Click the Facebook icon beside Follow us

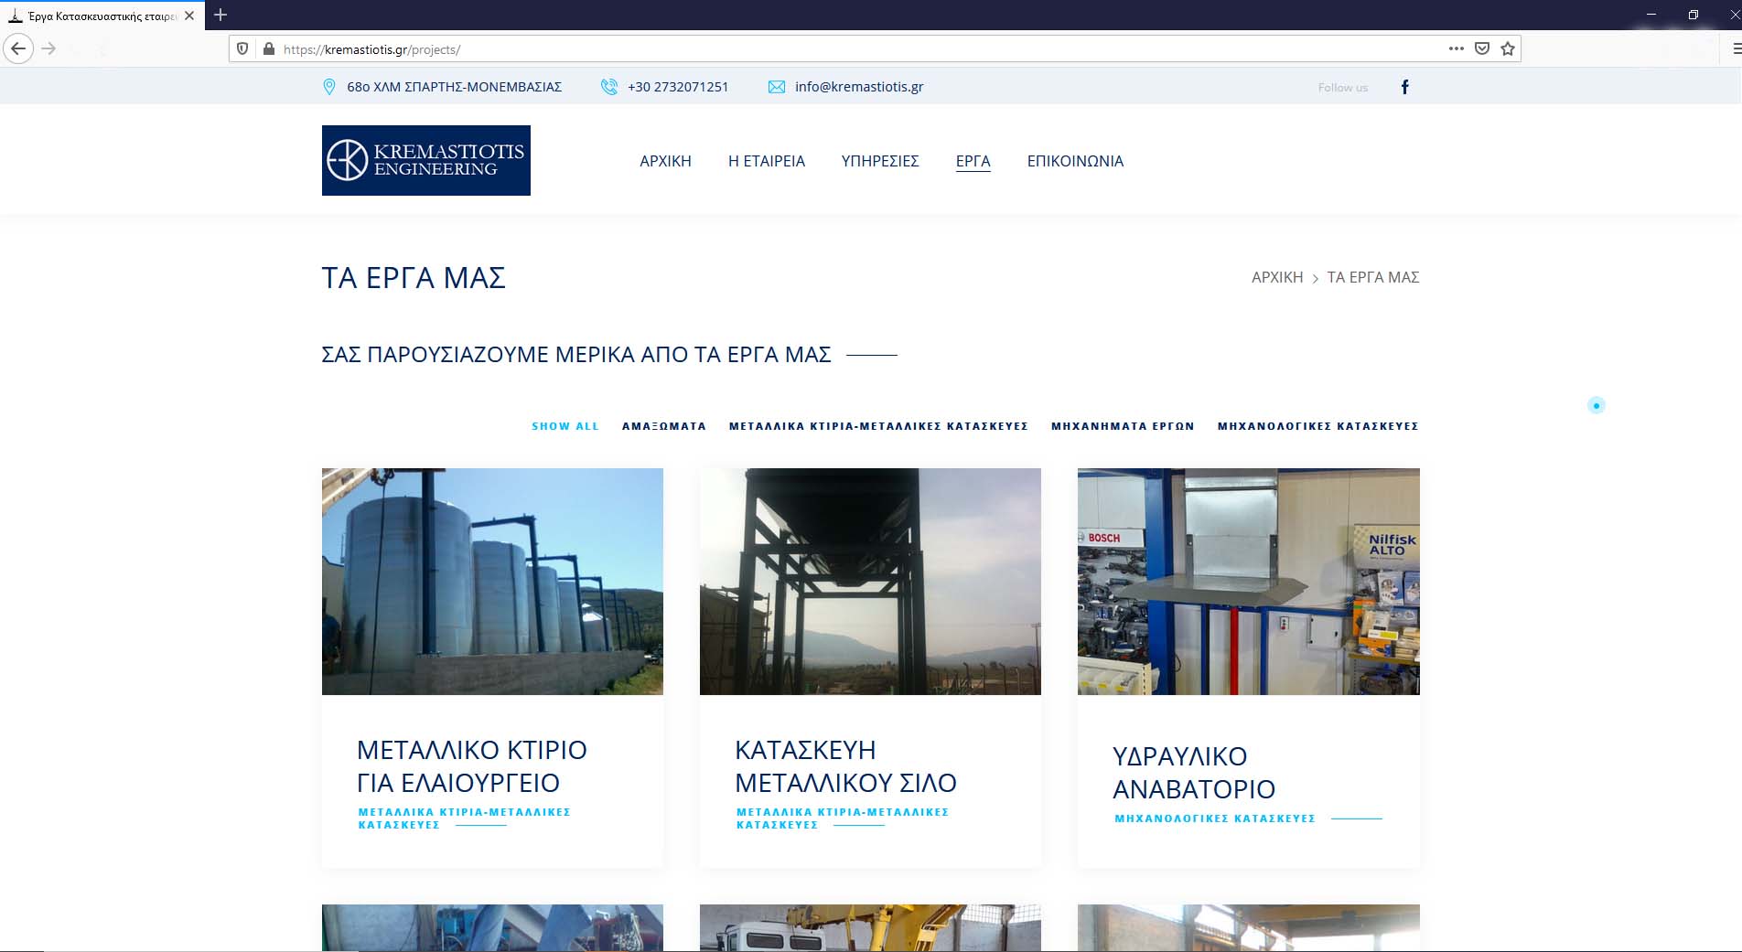pos(1405,87)
